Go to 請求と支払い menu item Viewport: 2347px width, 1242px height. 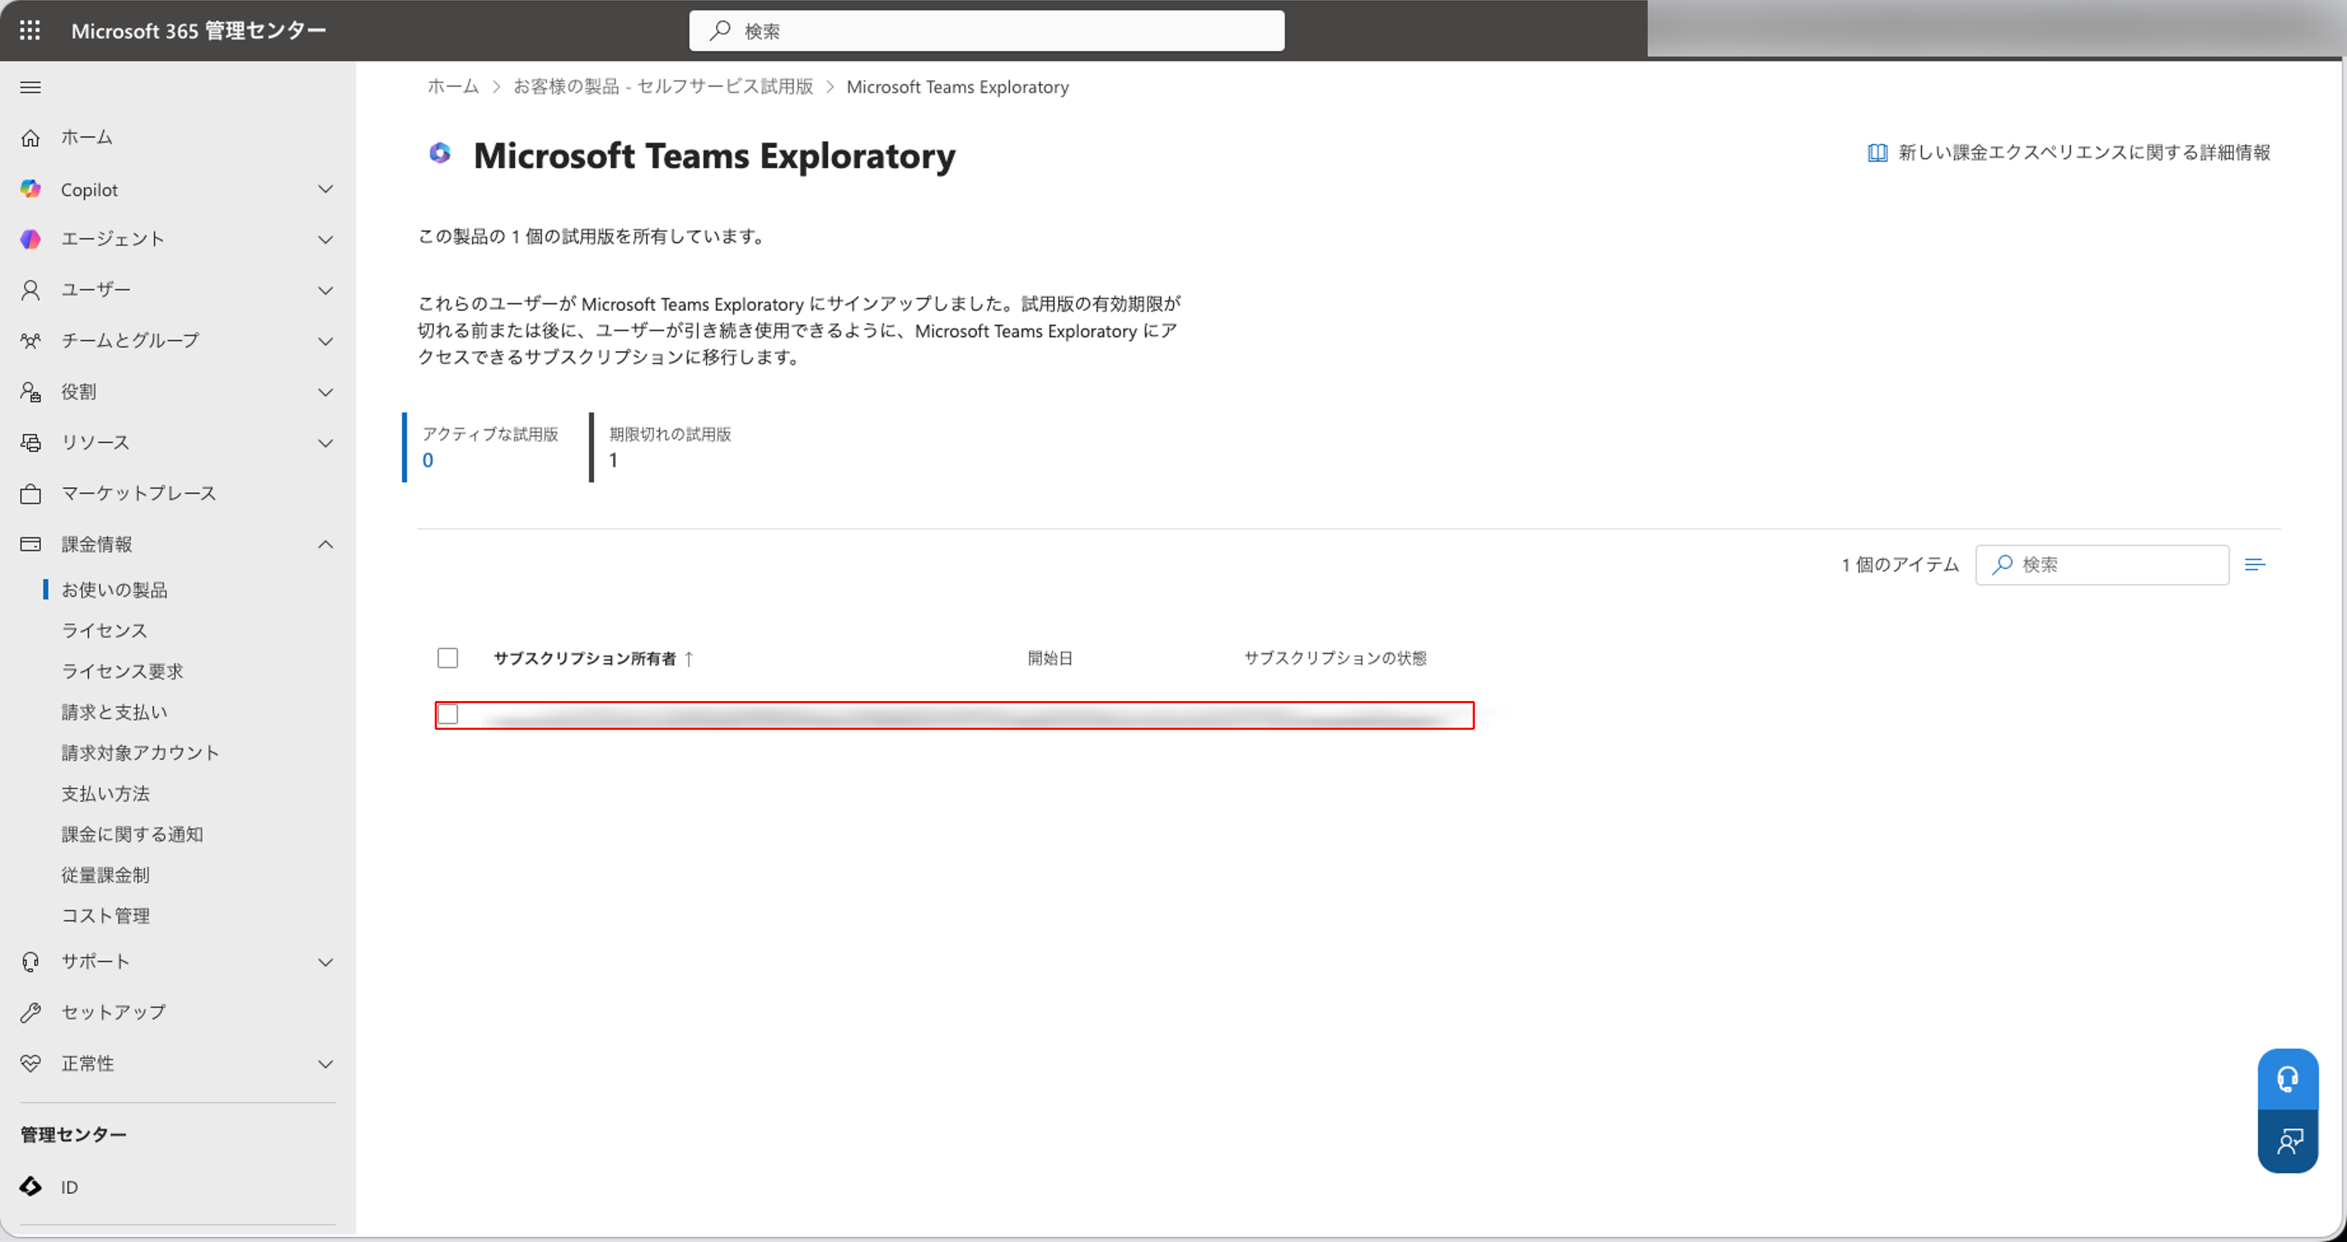[x=114, y=712]
